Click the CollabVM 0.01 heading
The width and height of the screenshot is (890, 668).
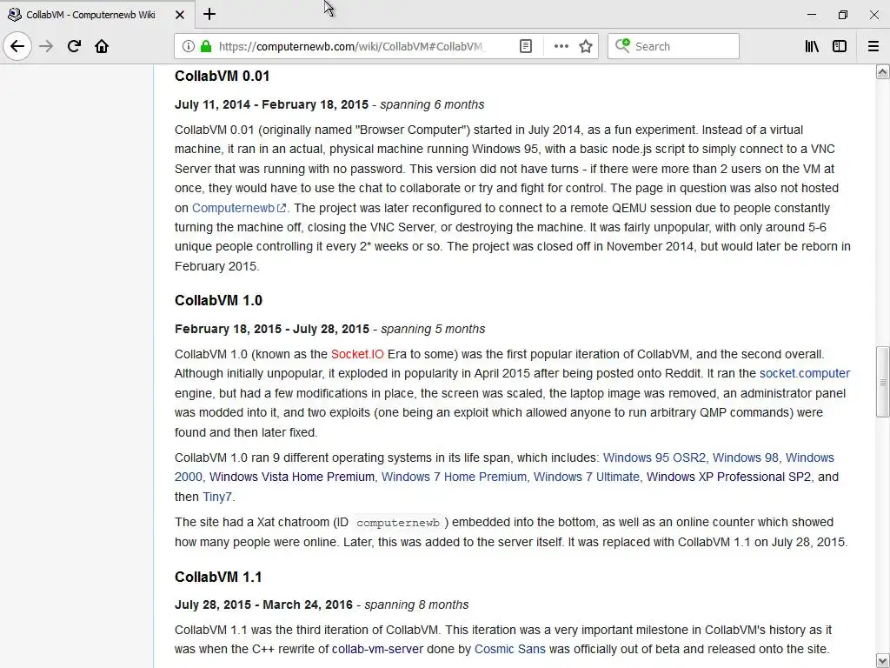222,77
